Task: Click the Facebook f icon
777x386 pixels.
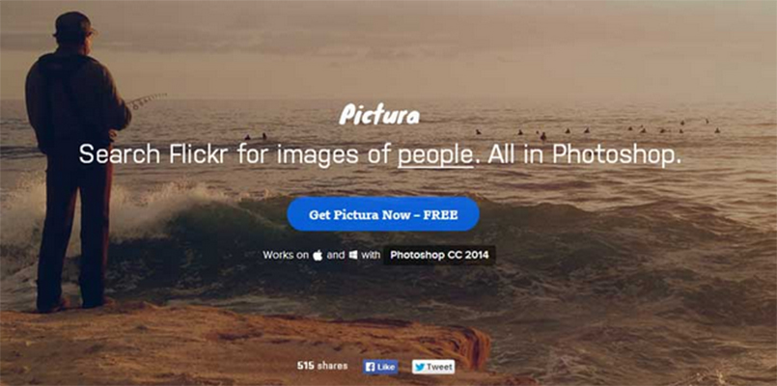Action: tap(370, 367)
